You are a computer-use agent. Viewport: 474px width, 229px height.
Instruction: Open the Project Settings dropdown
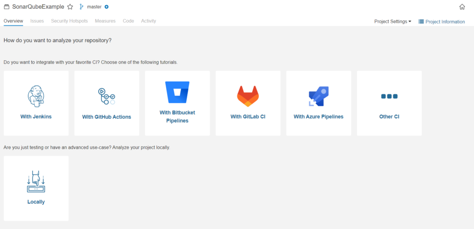pyautogui.click(x=393, y=21)
